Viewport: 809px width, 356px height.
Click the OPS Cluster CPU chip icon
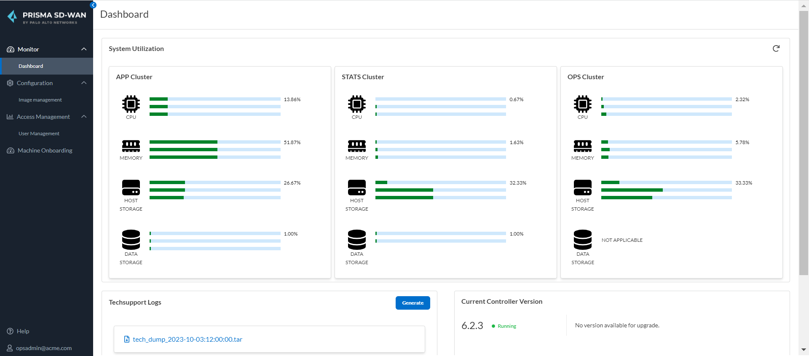click(582, 103)
